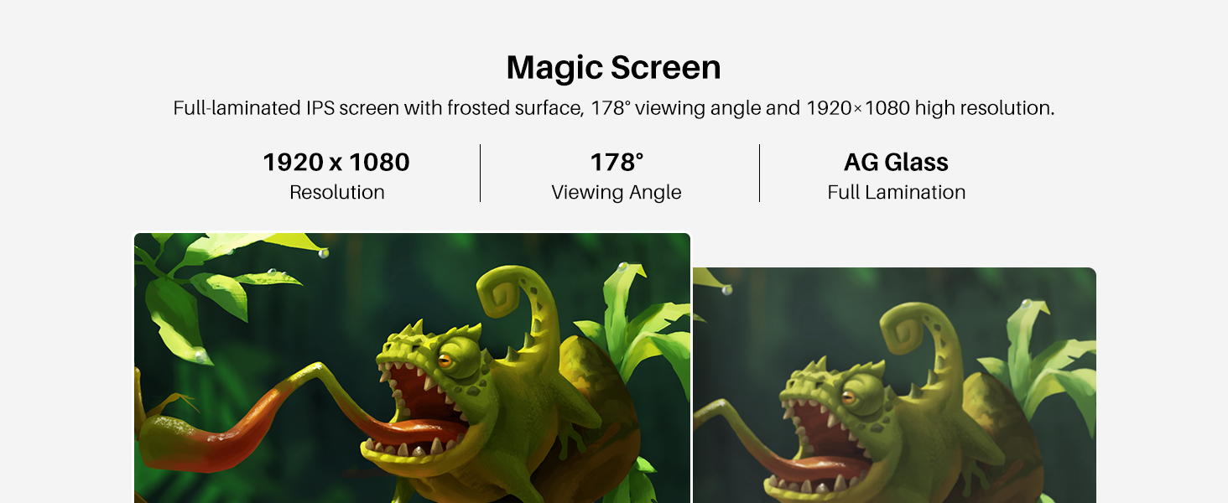Click the divider between Viewing Angle and AG Glass
This screenshot has height=503, width=1228.
(x=759, y=174)
